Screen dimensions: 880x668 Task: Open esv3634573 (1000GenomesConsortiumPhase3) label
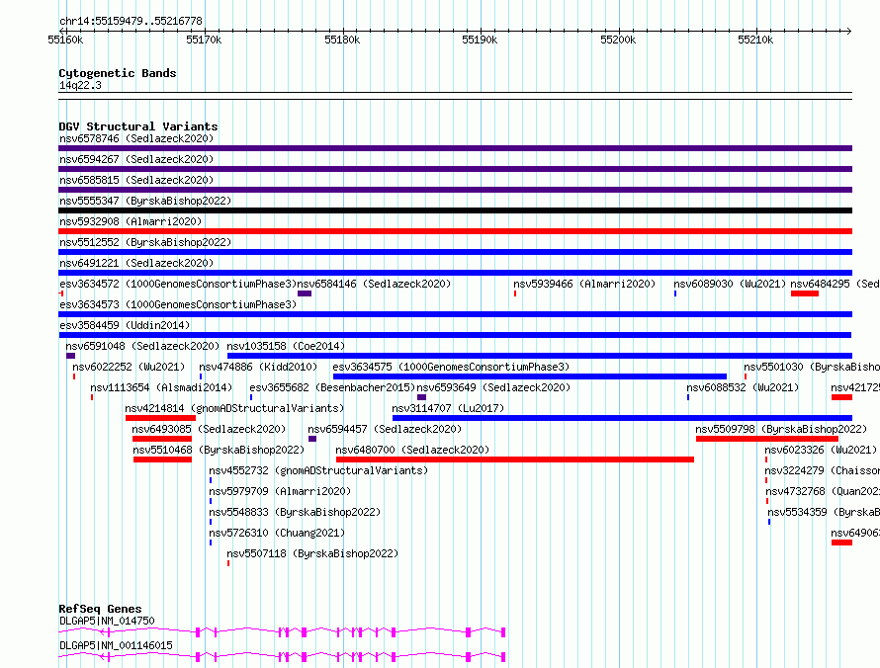(178, 304)
